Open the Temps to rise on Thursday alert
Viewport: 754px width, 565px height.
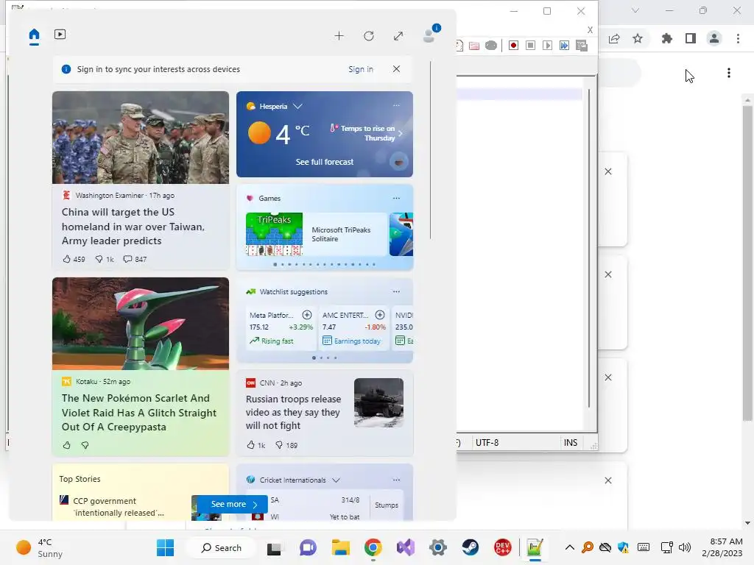[367, 133]
